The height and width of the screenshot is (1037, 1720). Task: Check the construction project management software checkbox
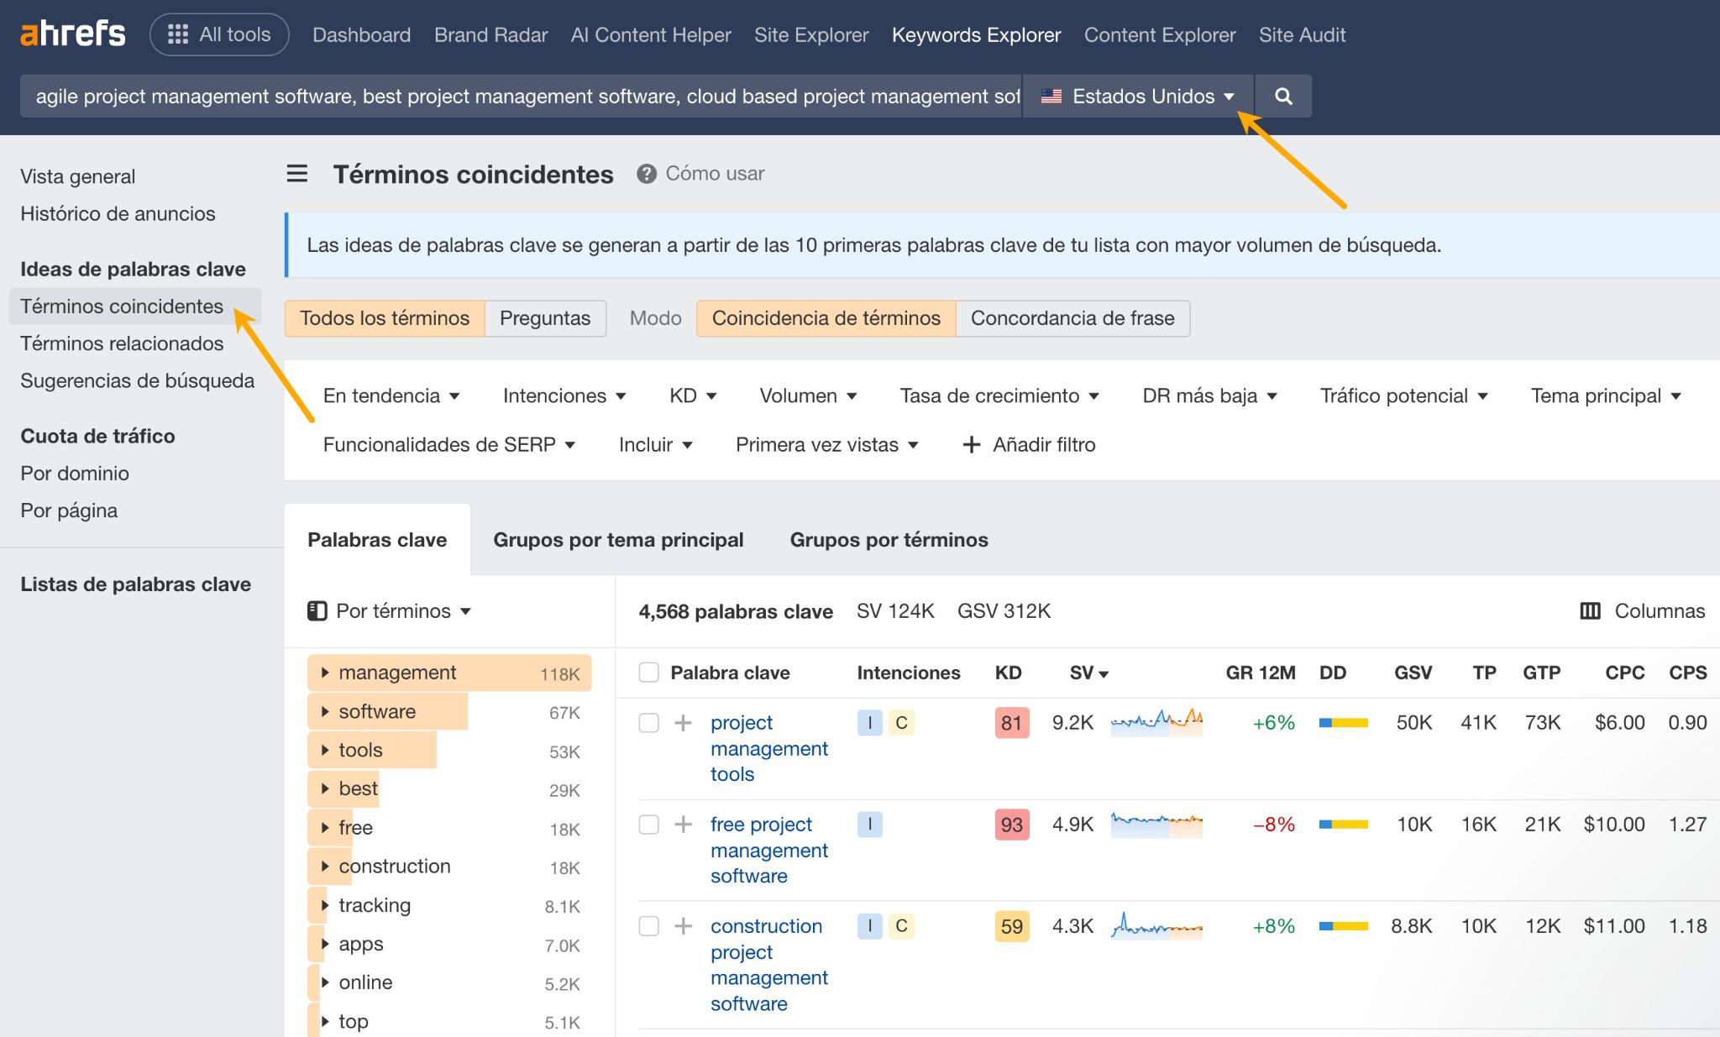coord(648,926)
